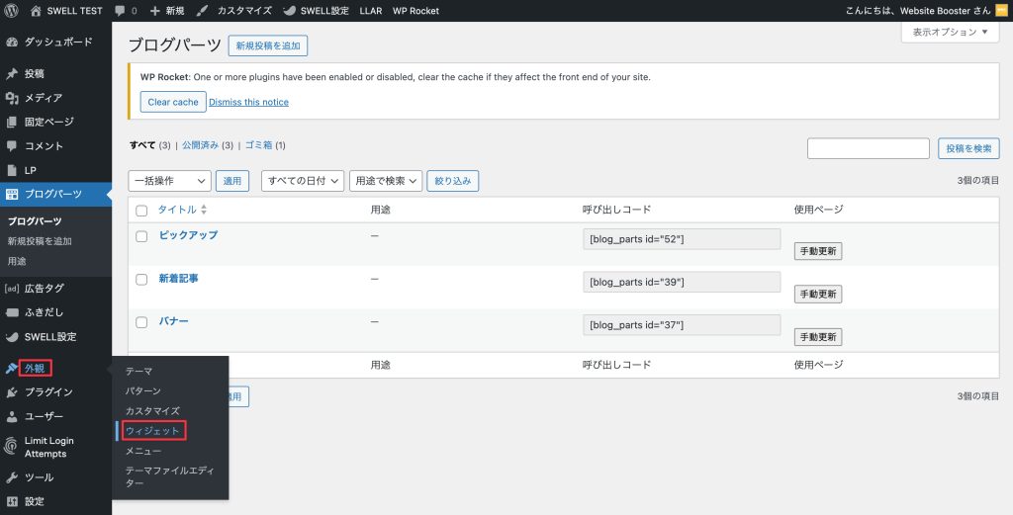
Task: Click the Dashboard gauge icon
Action: coord(12,43)
